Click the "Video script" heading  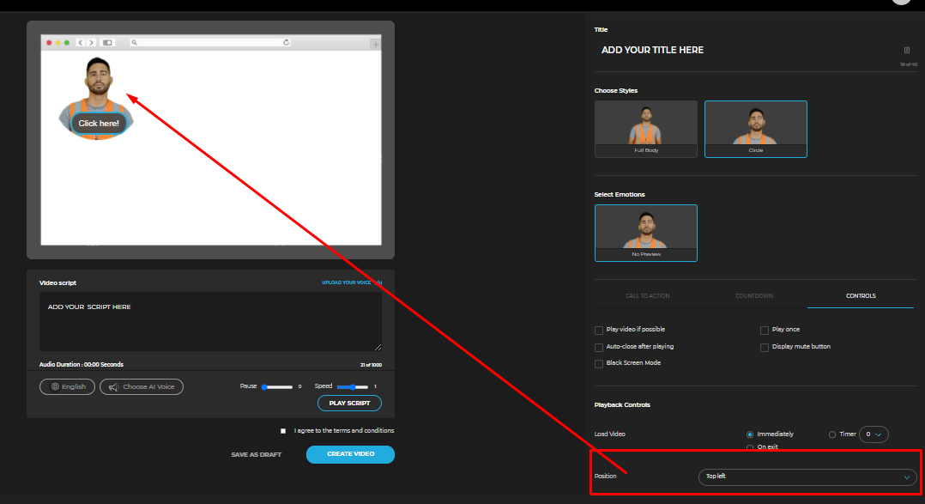point(57,283)
